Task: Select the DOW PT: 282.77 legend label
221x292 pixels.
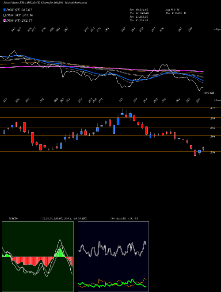Action: pos(19,20)
